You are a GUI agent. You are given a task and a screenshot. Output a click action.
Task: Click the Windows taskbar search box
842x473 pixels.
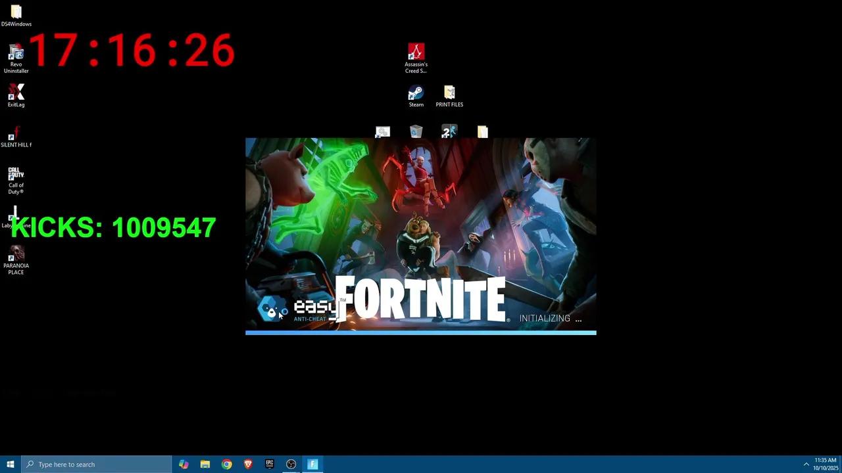[97, 464]
